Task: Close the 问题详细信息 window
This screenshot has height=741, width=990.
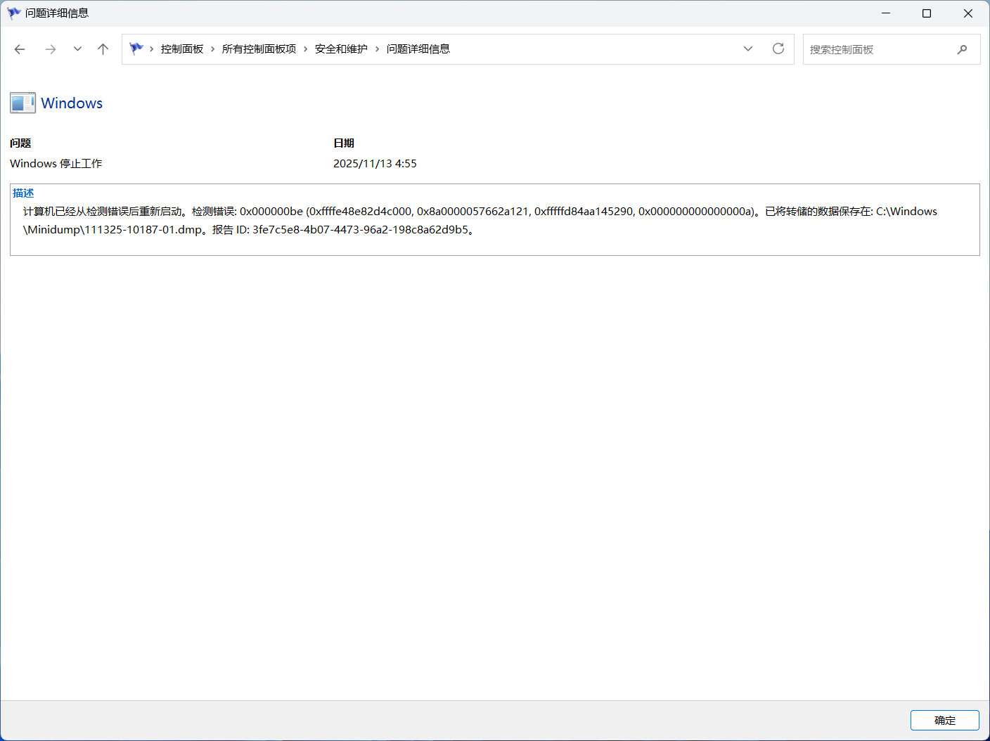Action: pyautogui.click(x=968, y=13)
